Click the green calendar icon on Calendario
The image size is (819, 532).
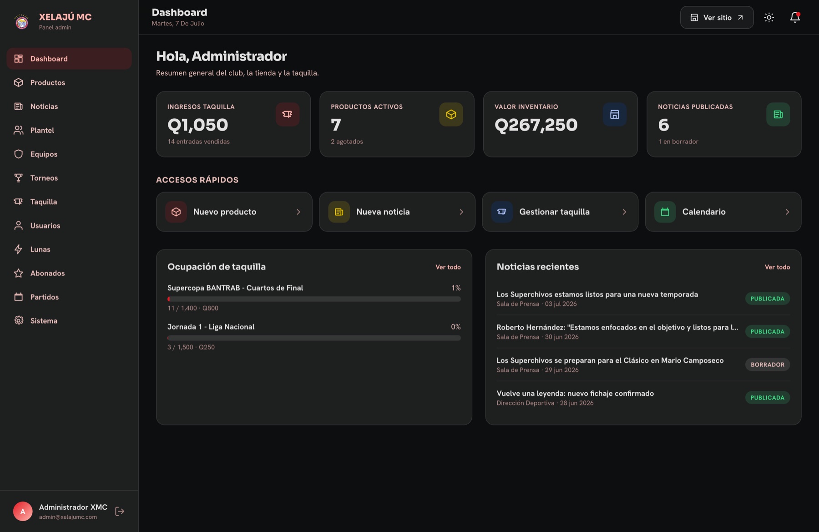[665, 212]
